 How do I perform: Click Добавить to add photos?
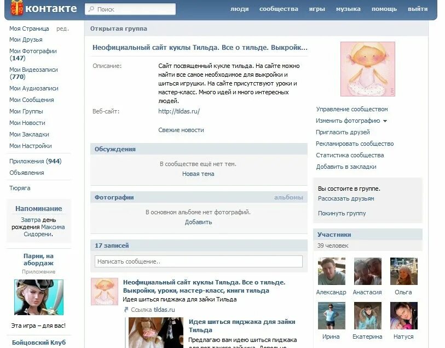[x=198, y=222]
